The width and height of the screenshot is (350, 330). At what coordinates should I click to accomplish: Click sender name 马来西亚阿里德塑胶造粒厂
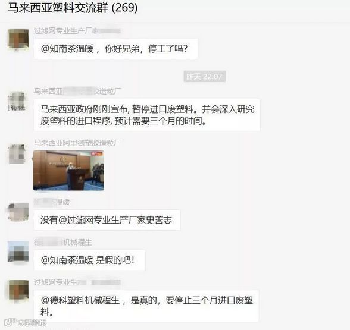(77, 143)
